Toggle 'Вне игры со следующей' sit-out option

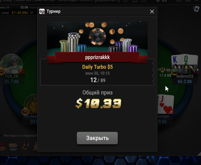coord(1,136)
